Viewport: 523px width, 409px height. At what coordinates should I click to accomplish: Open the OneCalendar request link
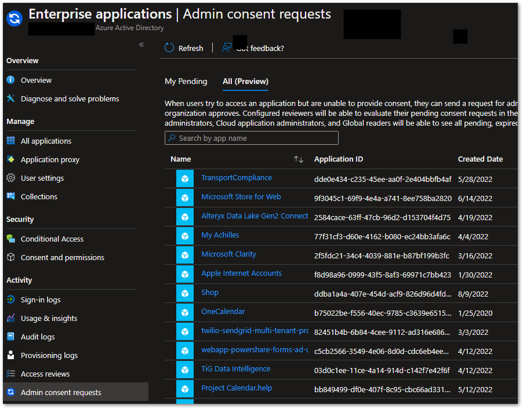point(223,311)
